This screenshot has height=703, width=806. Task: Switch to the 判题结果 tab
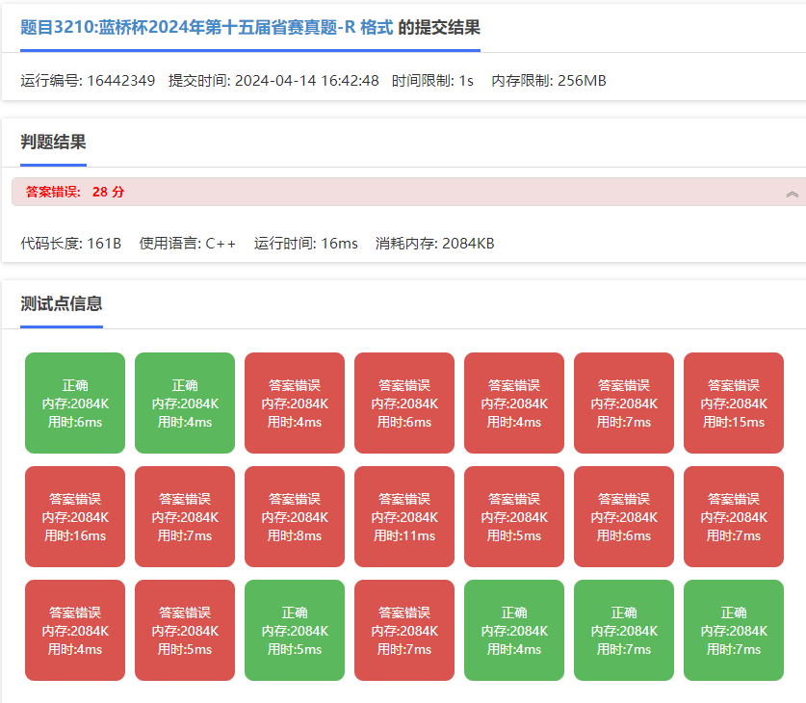(53, 143)
